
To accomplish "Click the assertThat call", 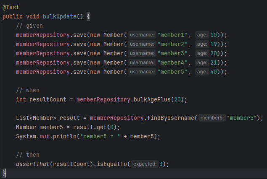I will (x=33, y=164).
